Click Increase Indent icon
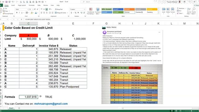 click(53, 13)
